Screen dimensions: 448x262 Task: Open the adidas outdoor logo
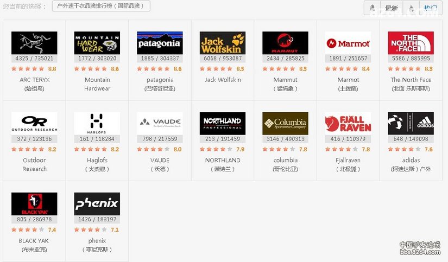click(x=411, y=123)
